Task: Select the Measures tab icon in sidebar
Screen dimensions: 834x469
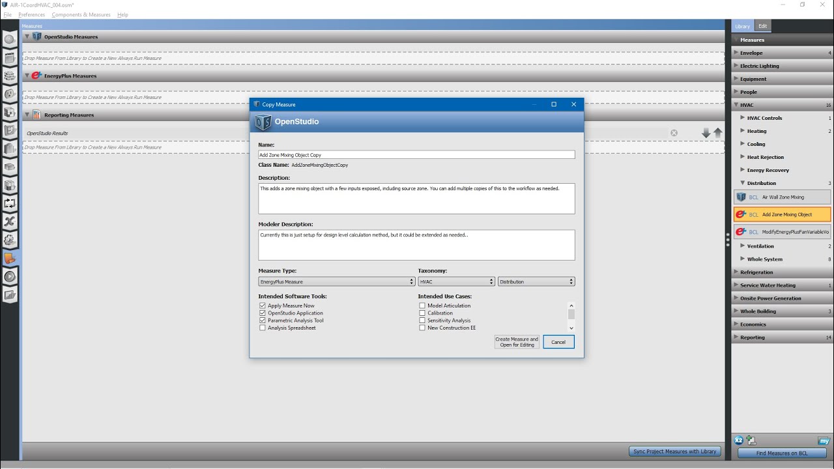Action: tap(10, 258)
